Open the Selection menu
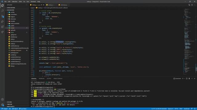The height and width of the screenshot is (110, 197). click(14, 2)
